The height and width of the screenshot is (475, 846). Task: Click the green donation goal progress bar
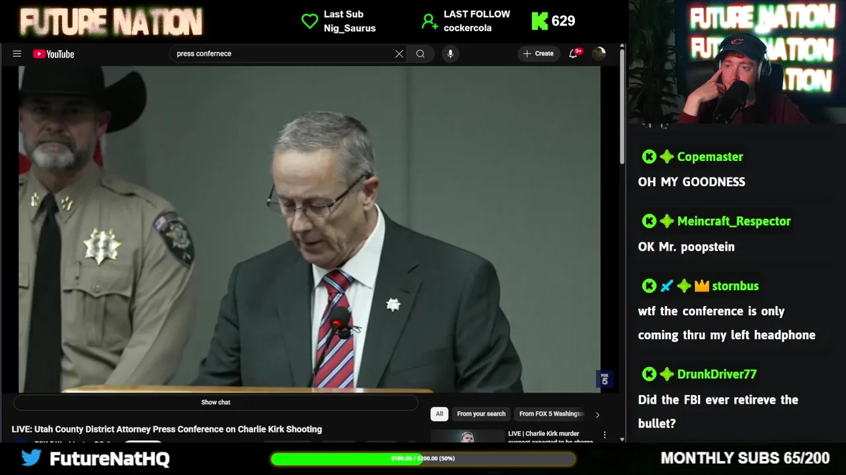[x=423, y=459]
